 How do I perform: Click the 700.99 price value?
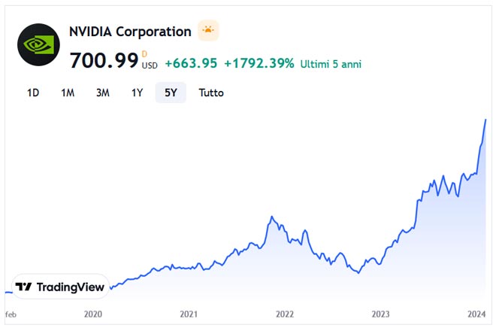coord(104,61)
